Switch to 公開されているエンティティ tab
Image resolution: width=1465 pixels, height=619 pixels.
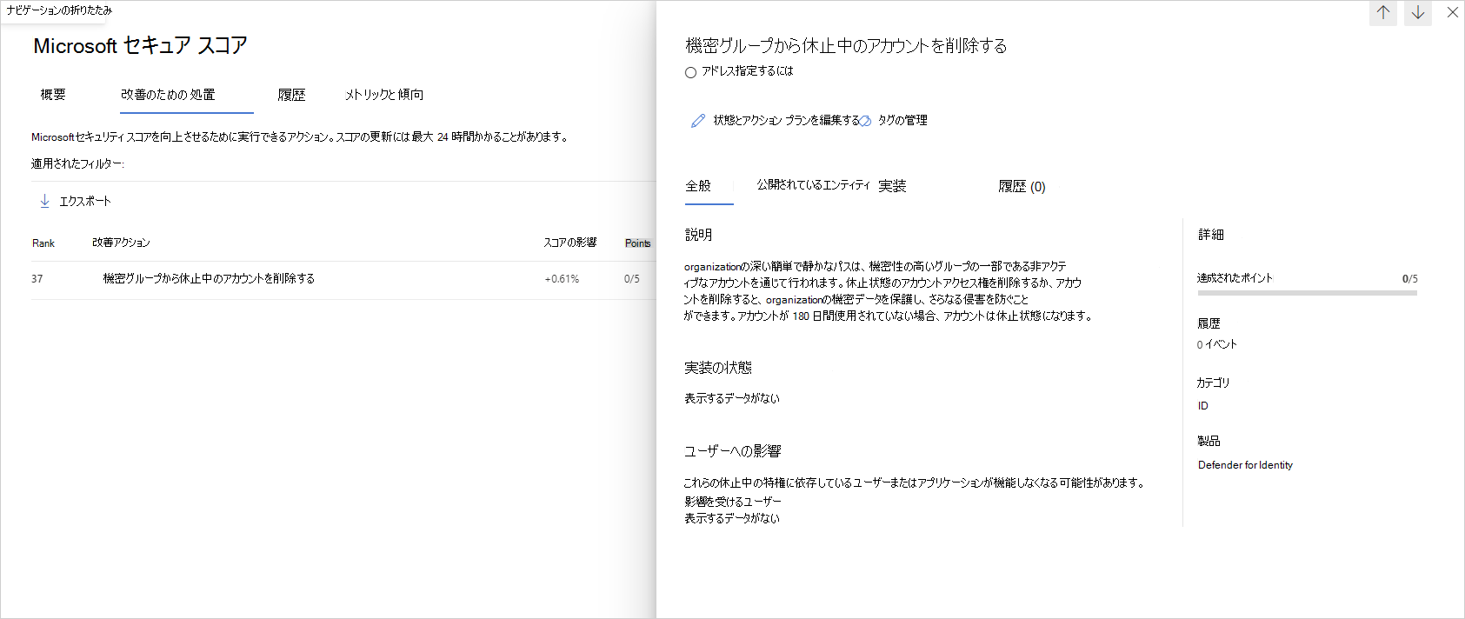coord(812,185)
